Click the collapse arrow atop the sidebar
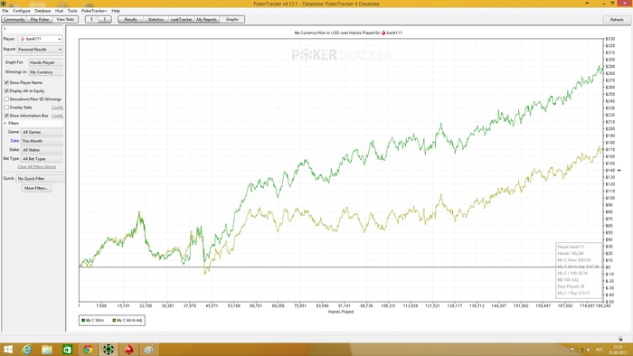633x356 pixels. 5,29
